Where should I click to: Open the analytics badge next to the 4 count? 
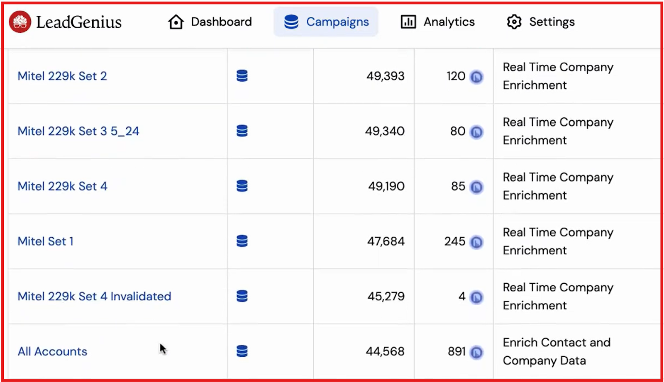(476, 297)
